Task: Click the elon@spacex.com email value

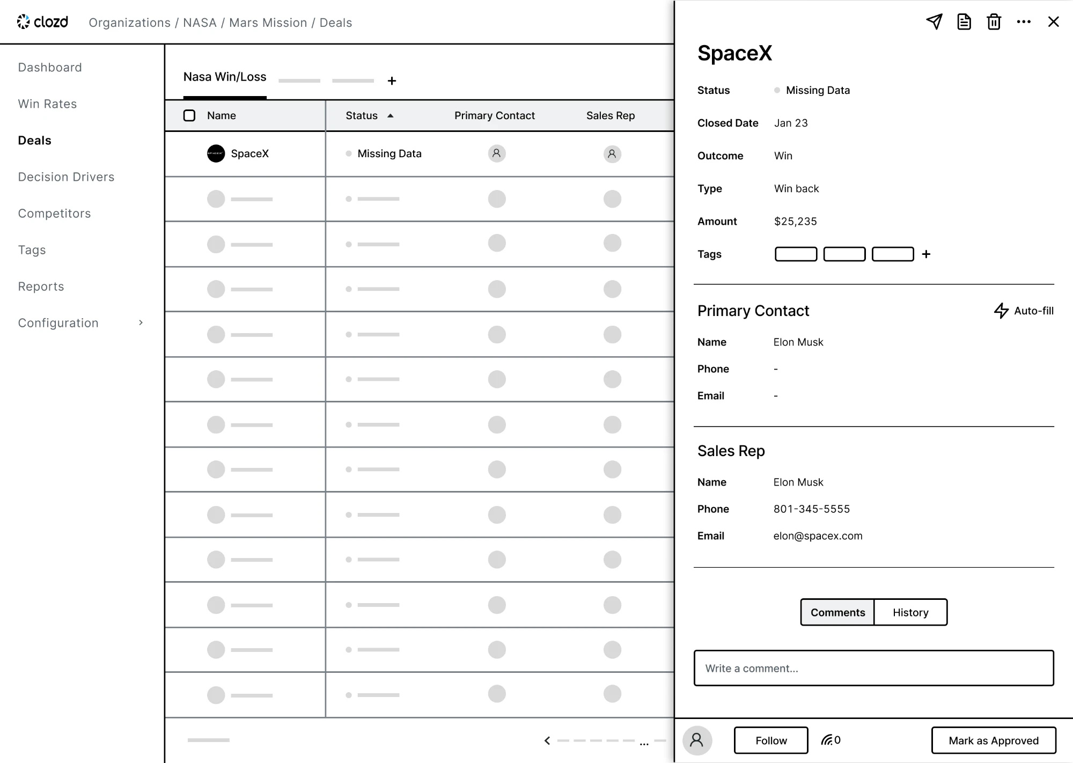Action: tap(818, 535)
